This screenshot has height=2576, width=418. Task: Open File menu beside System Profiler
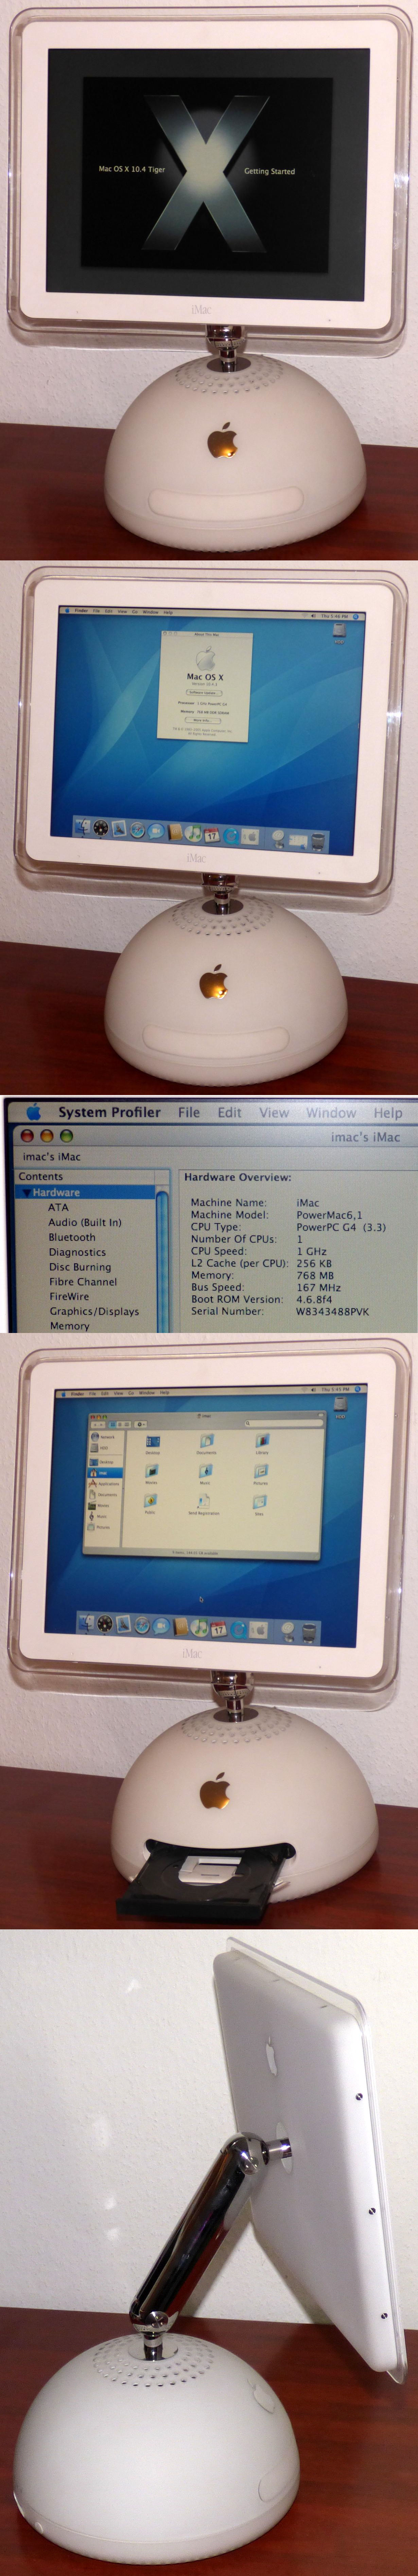189,1112
